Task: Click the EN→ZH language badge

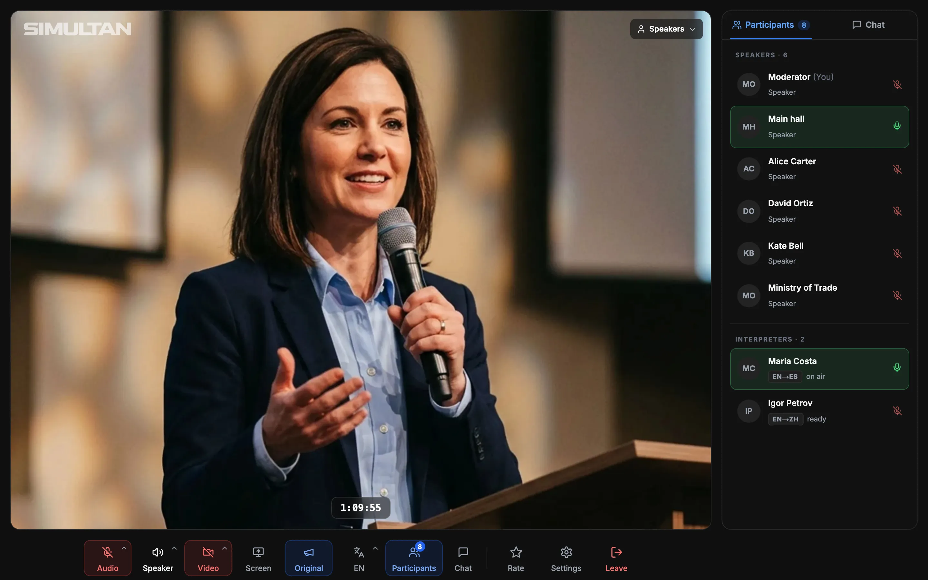Action: point(785,419)
